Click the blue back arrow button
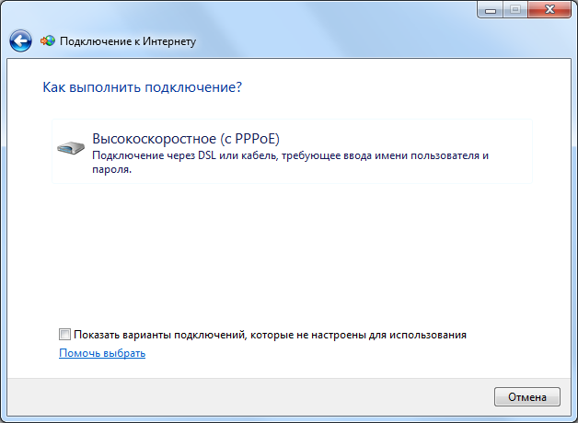Viewport: 578px width, 423px height. click(20, 40)
